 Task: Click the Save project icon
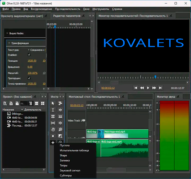coord(17,103)
